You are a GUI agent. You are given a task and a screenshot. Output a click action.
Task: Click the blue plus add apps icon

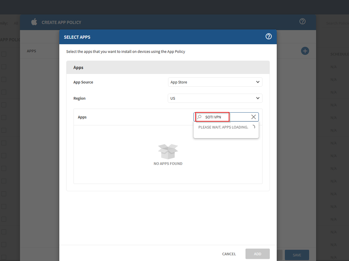(305, 51)
